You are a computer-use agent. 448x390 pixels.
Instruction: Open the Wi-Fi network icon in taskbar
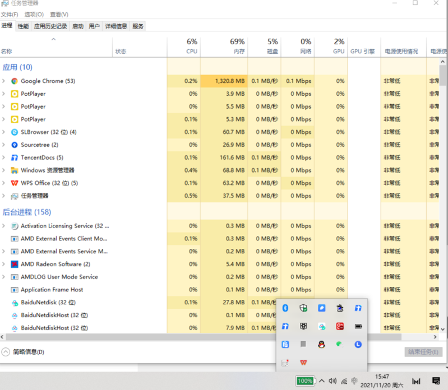click(344, 381)
